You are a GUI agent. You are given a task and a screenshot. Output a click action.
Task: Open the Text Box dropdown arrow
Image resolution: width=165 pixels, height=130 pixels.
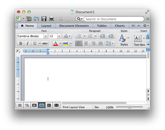point(144,38)
